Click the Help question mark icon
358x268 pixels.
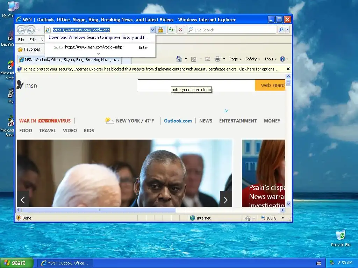click(282, 59)
